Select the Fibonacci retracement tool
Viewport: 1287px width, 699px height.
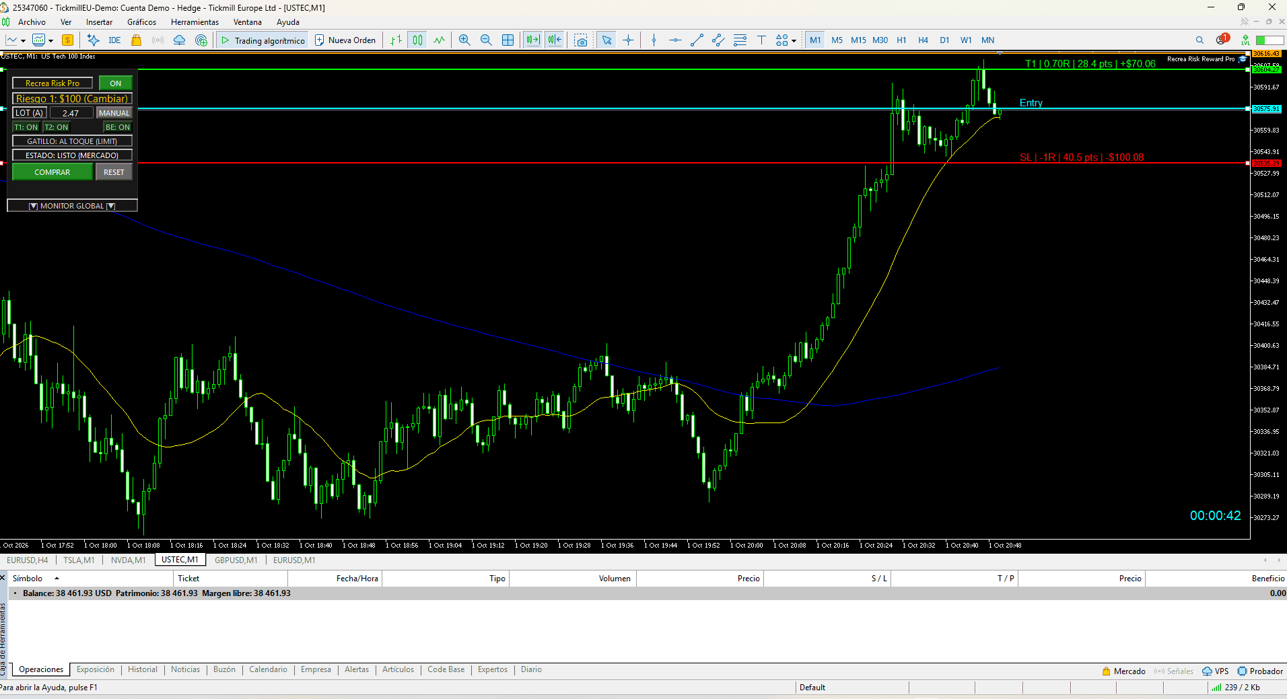(740, 40)
